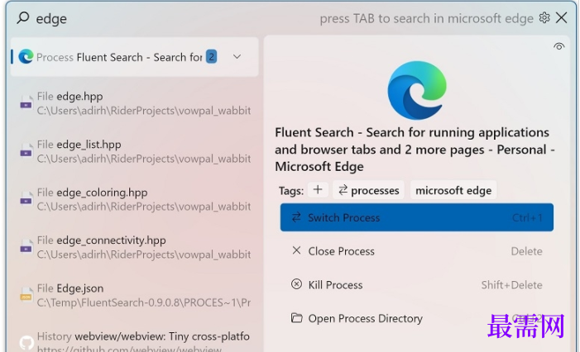Click the microsoft edge tag
This screenshot has width=580, height=352.
click(x=453, y=190)
